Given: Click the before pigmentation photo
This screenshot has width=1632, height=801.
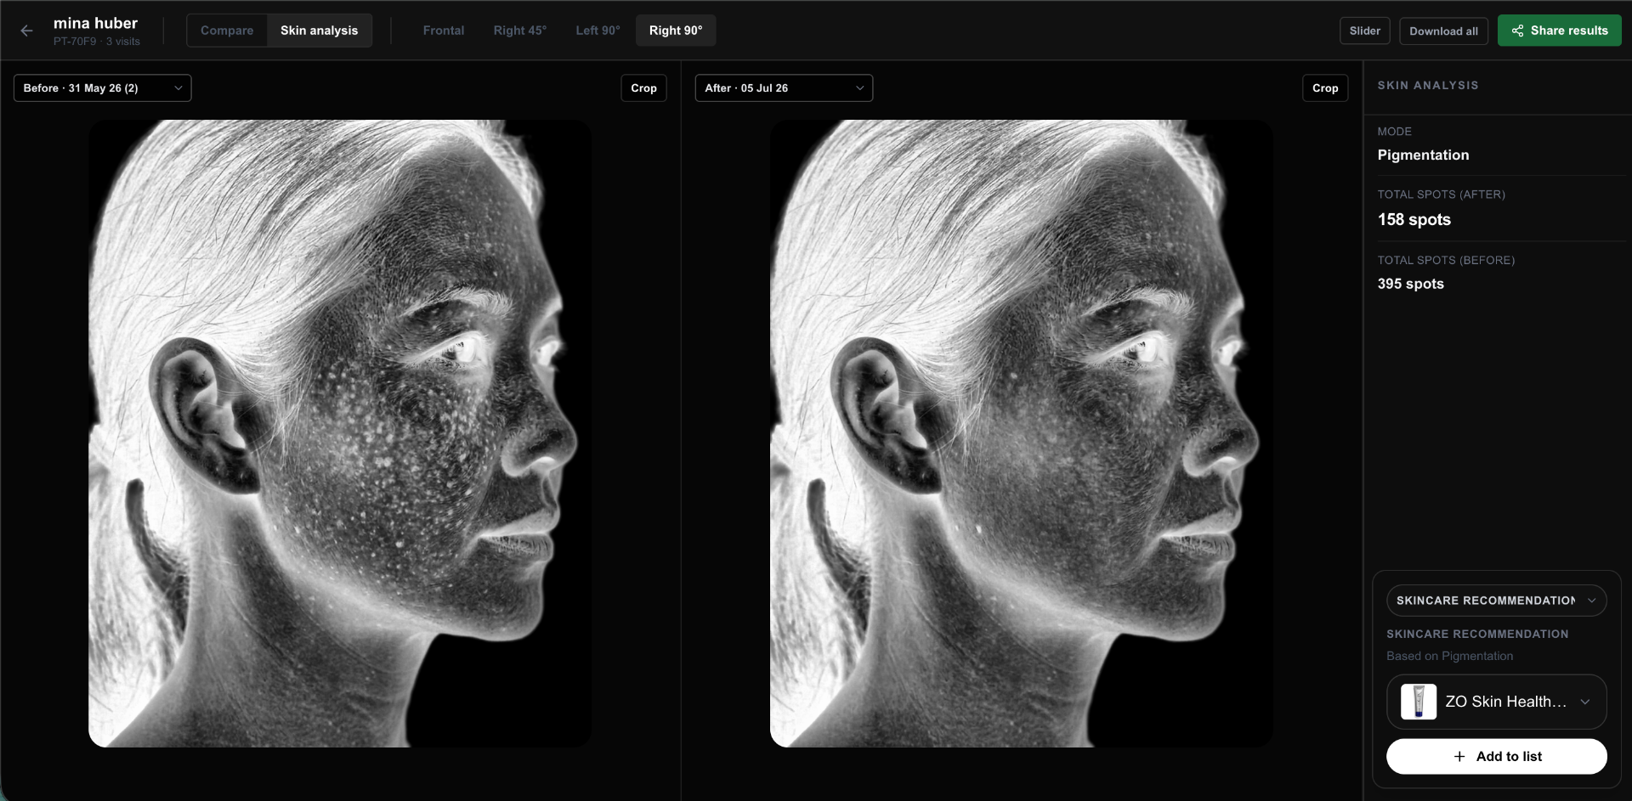Looking at the screenshot, I should coord(339,433).
